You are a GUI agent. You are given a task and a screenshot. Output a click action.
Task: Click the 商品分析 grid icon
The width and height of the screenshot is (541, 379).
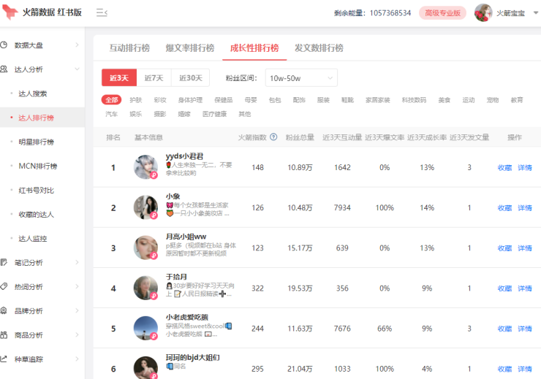(4, 334)
